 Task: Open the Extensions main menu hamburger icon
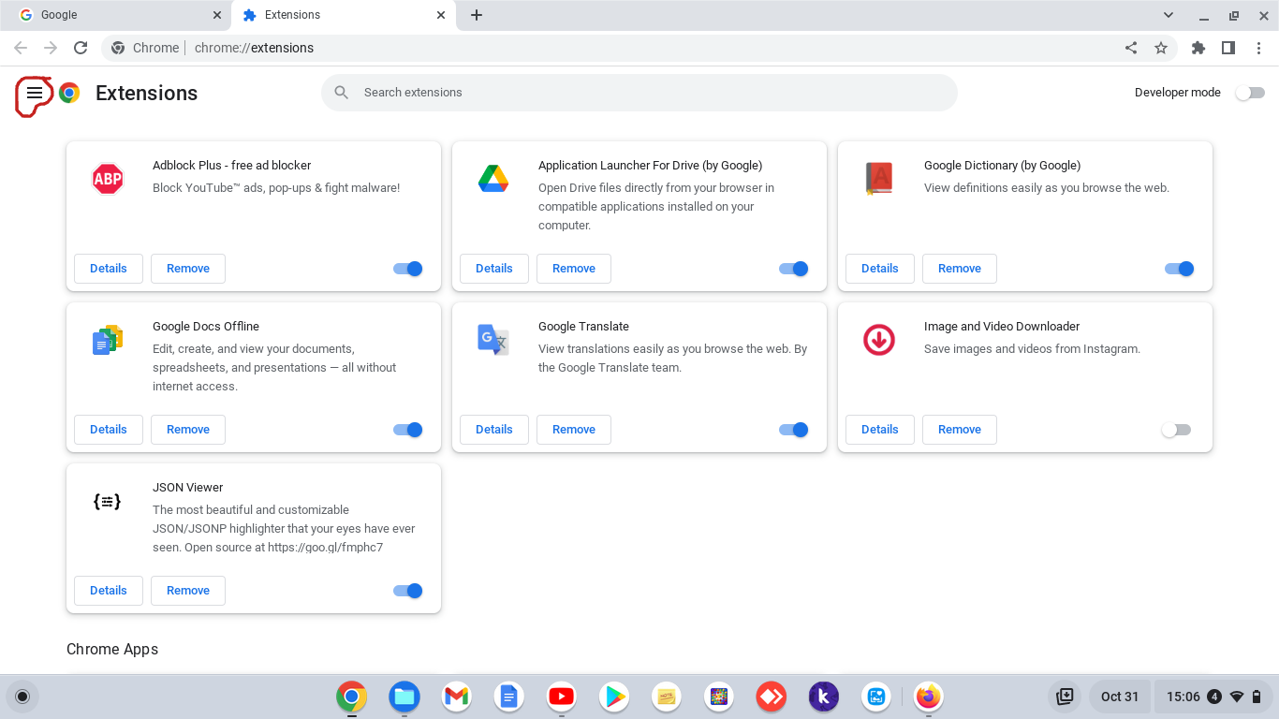point(35,93)
